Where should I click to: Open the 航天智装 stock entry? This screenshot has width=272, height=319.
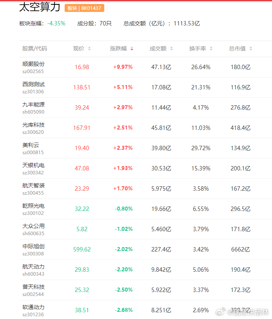pos(33,186)
